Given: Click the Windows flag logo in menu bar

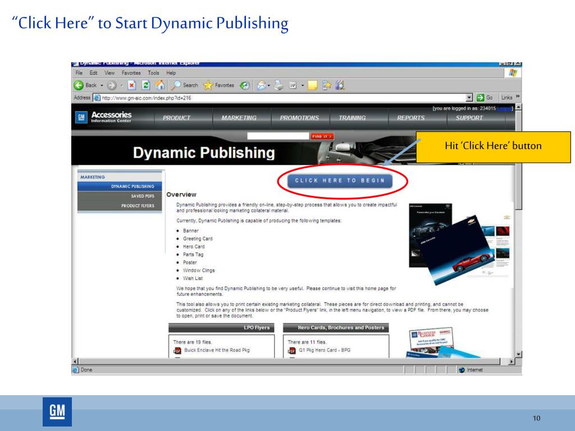Looking at the screenshot, I should pos(513,72).
